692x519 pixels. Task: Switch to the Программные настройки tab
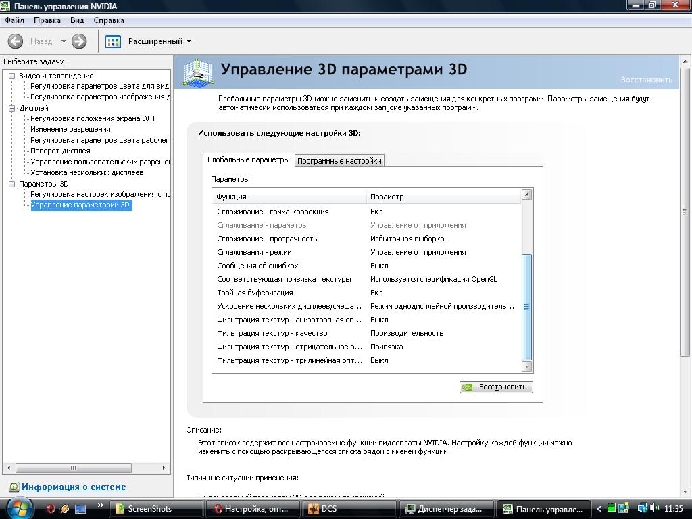click(x=339, y=161)
